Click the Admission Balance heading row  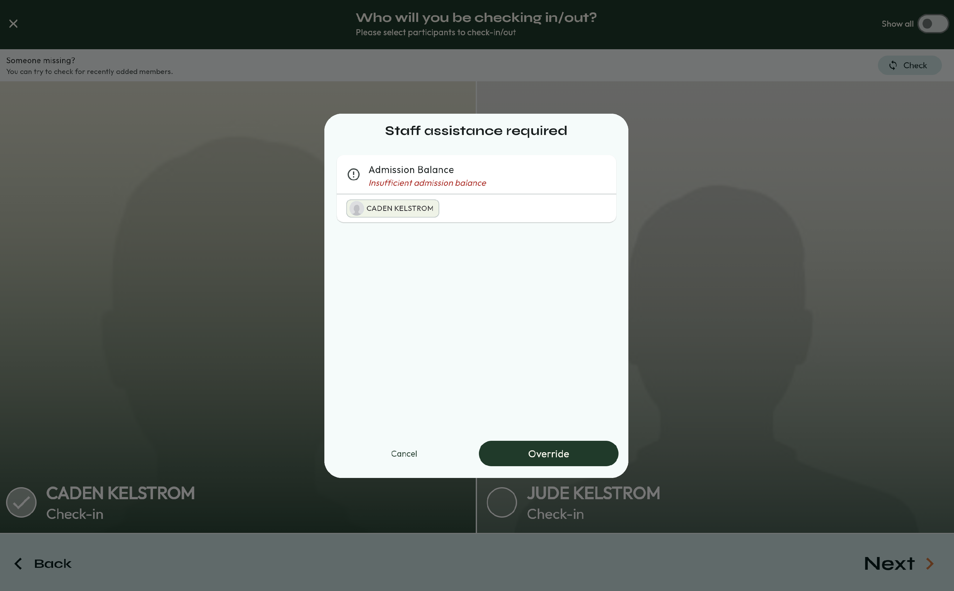tap(411, 170)
